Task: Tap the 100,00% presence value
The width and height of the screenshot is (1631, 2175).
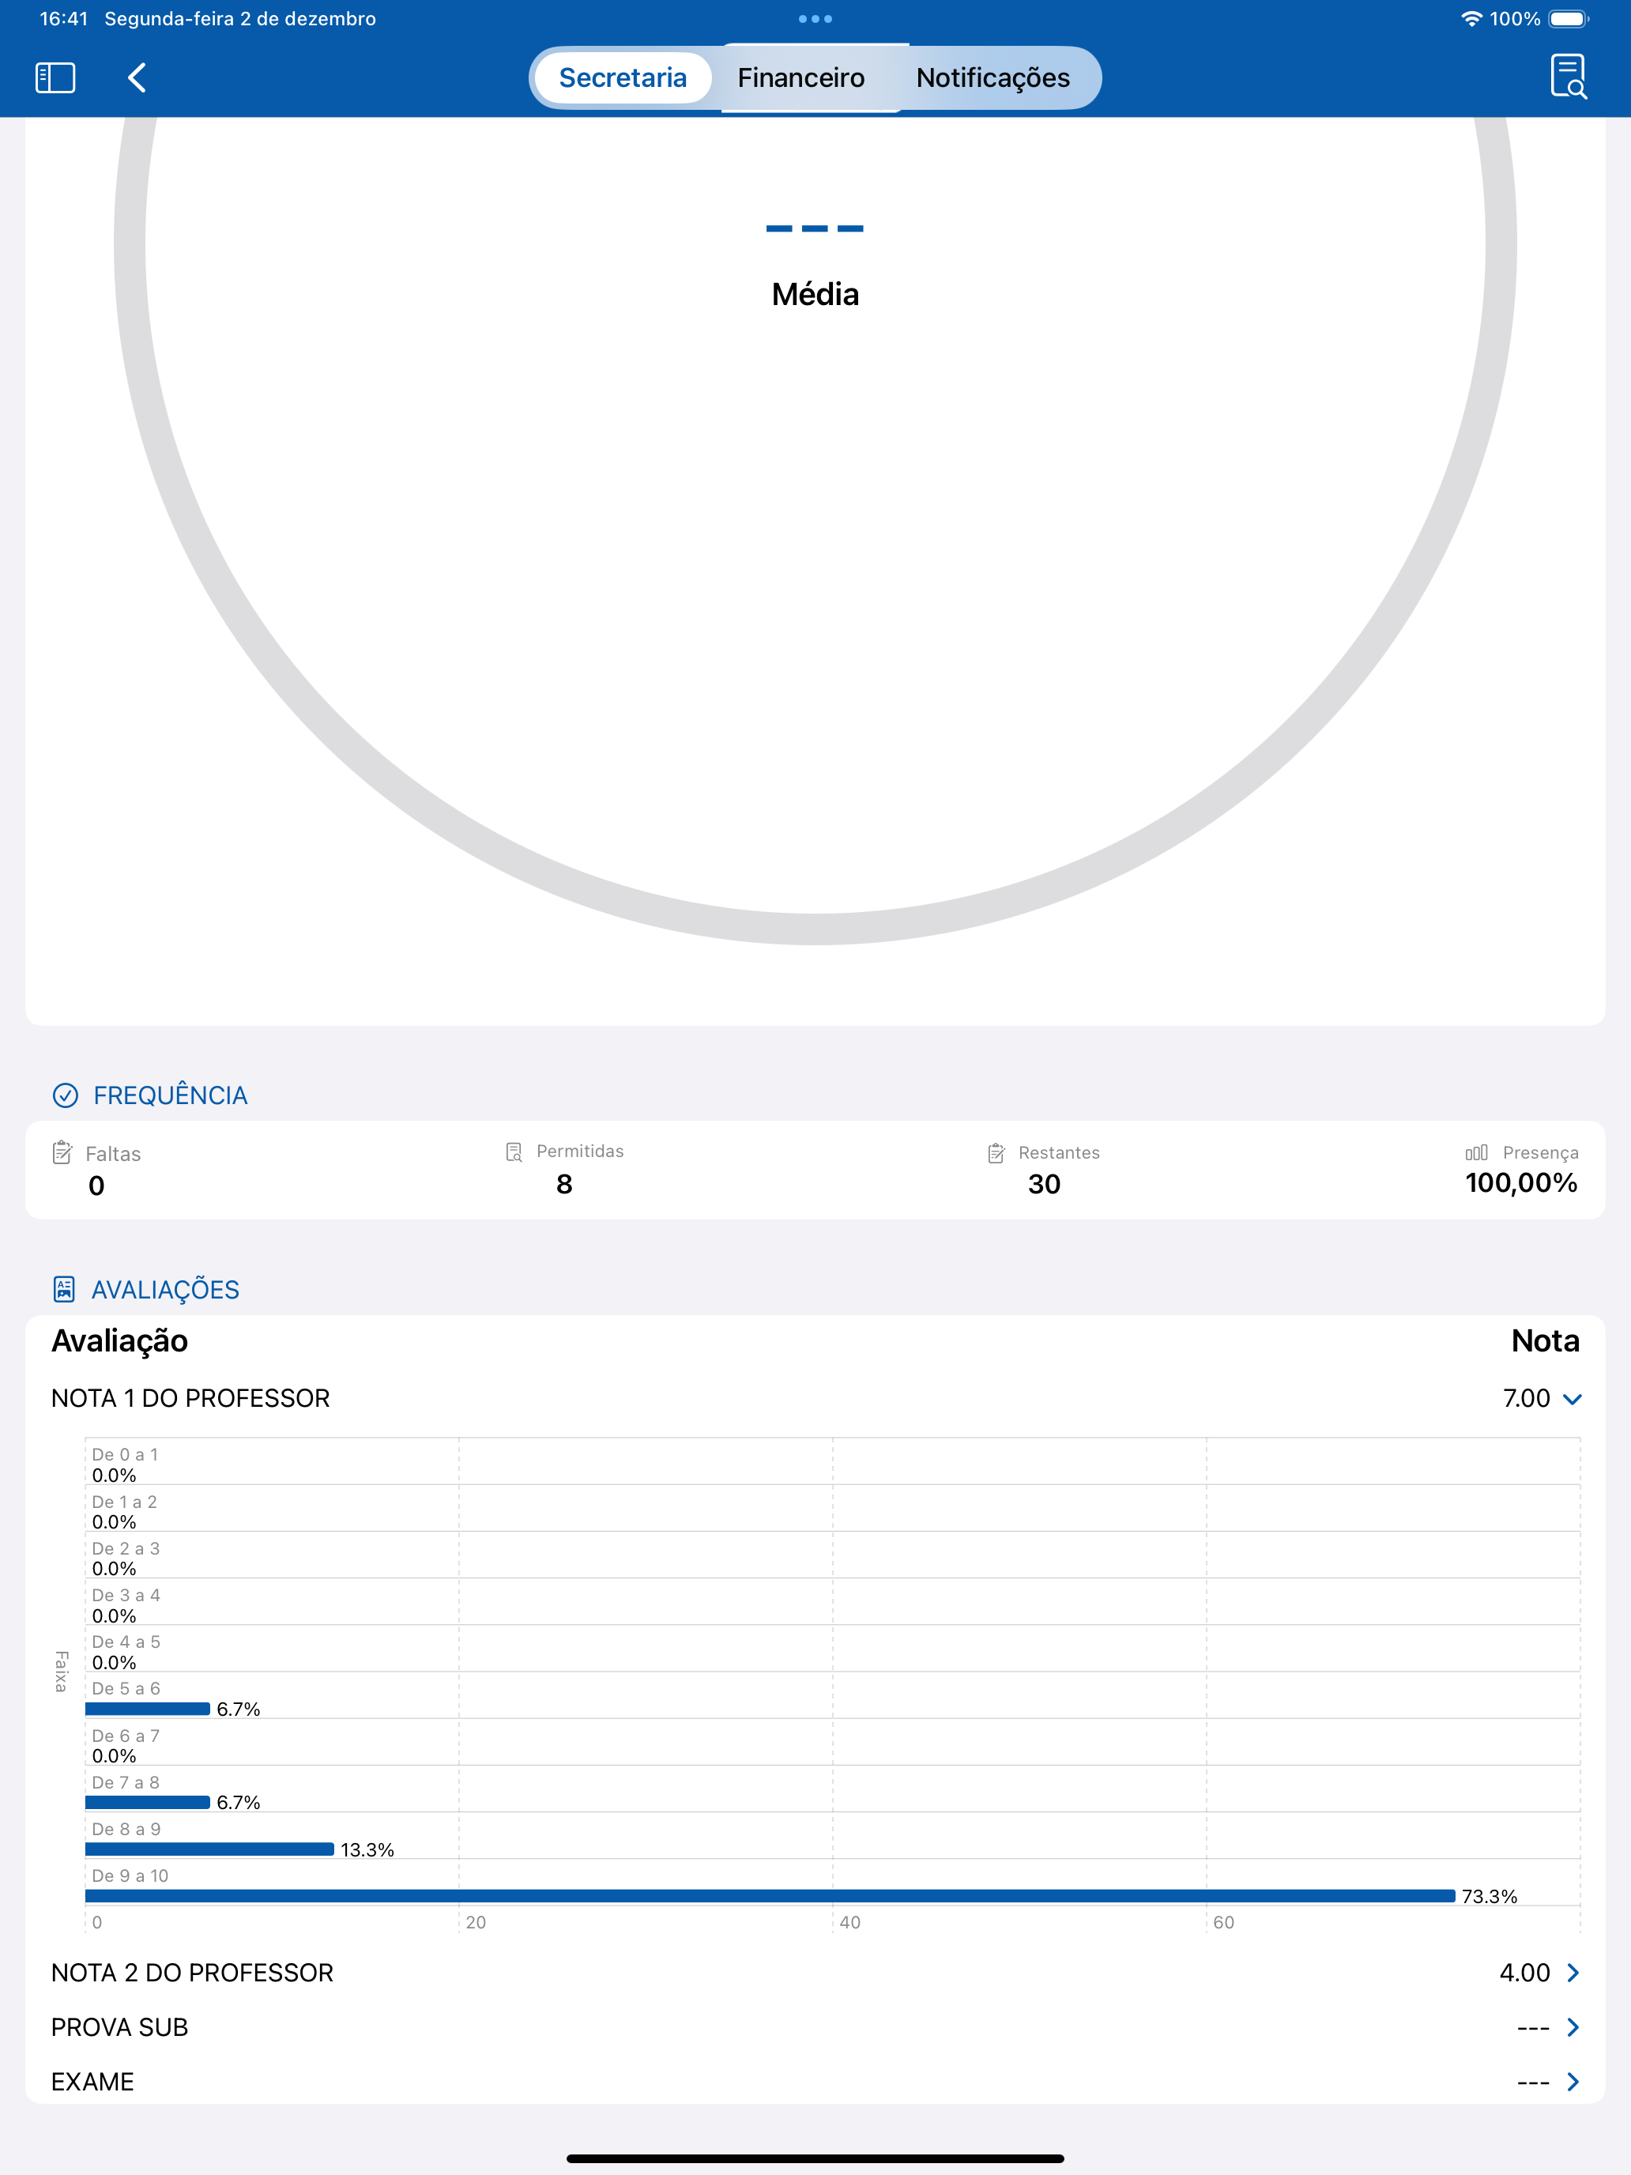Action: tap(1521, 1183)
